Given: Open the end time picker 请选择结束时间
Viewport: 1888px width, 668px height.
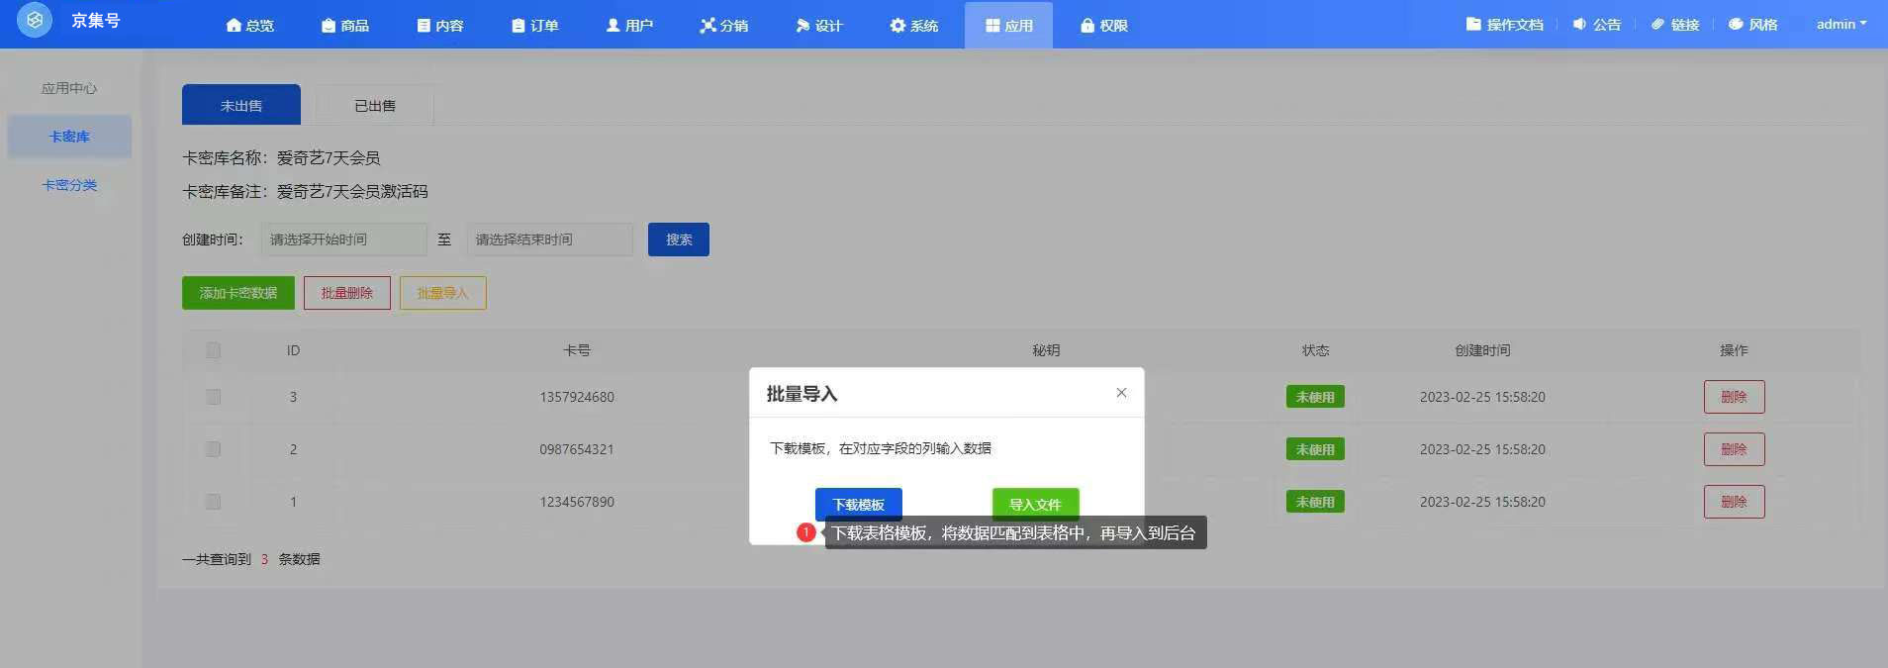Looking at the screenshot, I should pyautogui.click(x=549, y=239).
